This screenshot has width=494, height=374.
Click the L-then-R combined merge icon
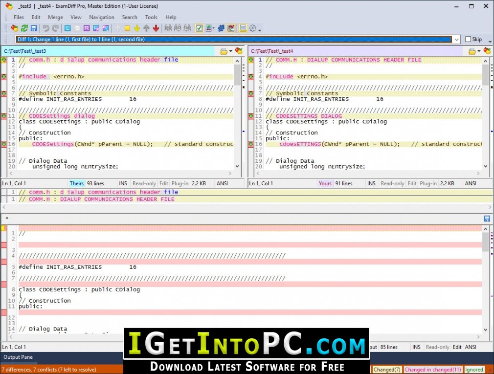click(96, 28)
